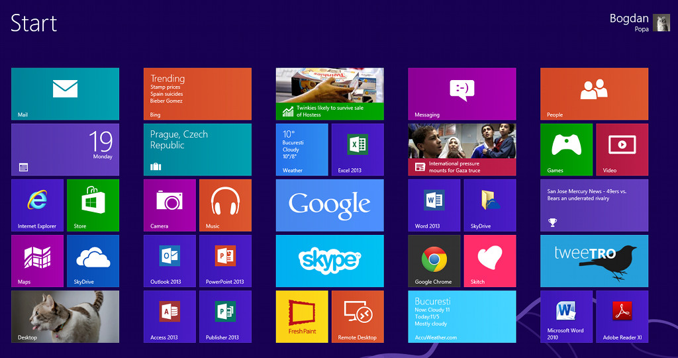The image size is (678, 358).
Task: Launch the tweeTRO tile
Action: pos(595,261)
